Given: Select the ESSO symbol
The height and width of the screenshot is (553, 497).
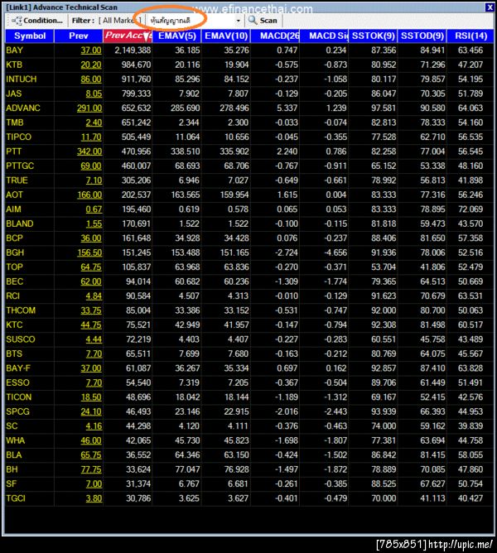Looking at the screenshot, I should click(17, 383).
